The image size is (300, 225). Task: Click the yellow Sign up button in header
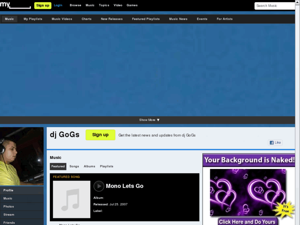[x=43, y=5]
